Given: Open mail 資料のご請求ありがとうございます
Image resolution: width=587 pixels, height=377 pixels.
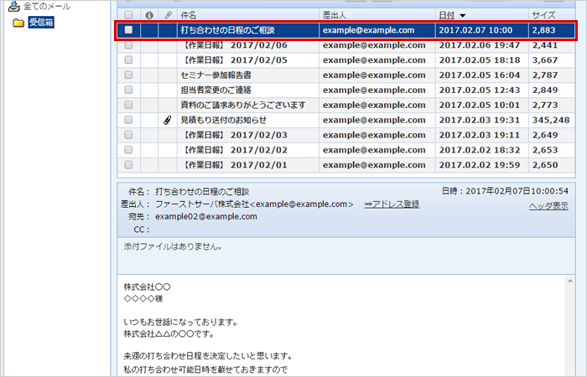Looking at the screenshot, I should (x=243, y=105).
